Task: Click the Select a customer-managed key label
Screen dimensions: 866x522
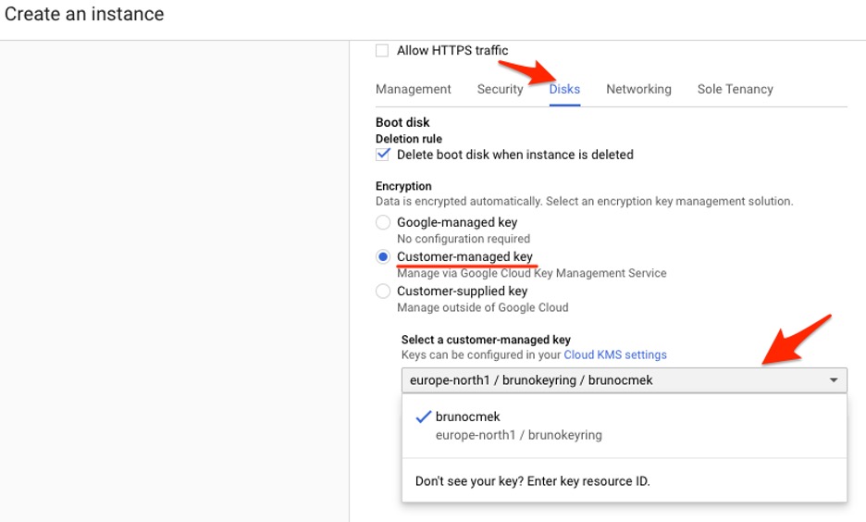Action: point(486,341)
